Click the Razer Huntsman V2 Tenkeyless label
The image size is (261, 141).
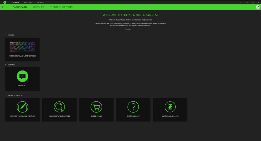[22, 56]
